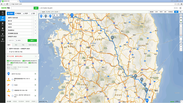Select the route finder icon in the sidebar
Screen dimensions: 183x103
3,18
